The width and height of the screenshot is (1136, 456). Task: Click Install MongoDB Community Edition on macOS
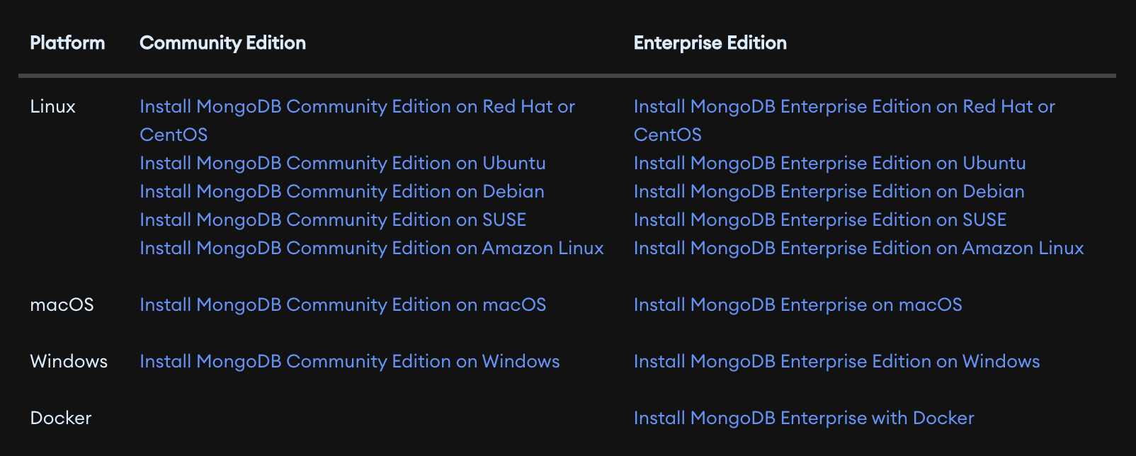(343, 305)
